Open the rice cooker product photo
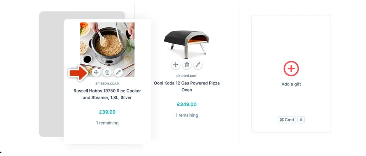 coord(107,44)
